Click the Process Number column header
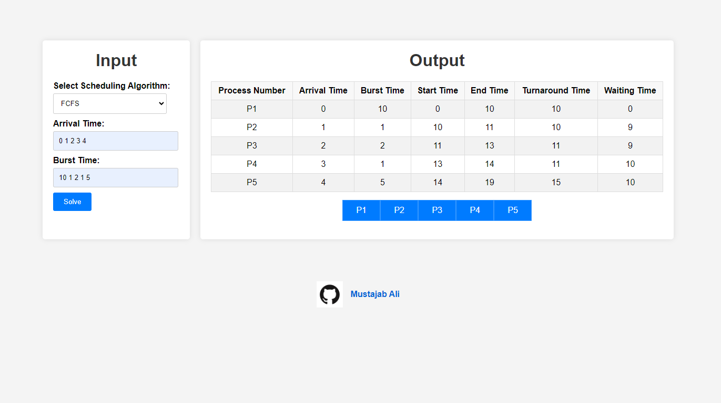This screenshot has height=403, width=721. tap(252, 91)
